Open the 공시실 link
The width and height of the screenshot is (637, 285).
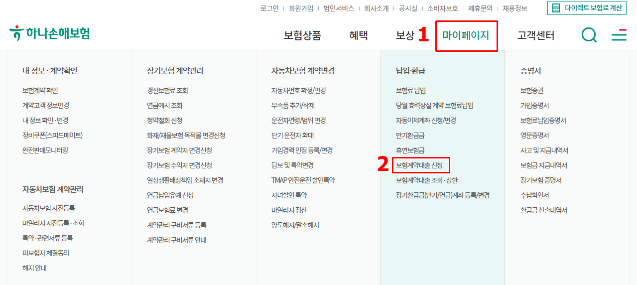click(408, 8)
